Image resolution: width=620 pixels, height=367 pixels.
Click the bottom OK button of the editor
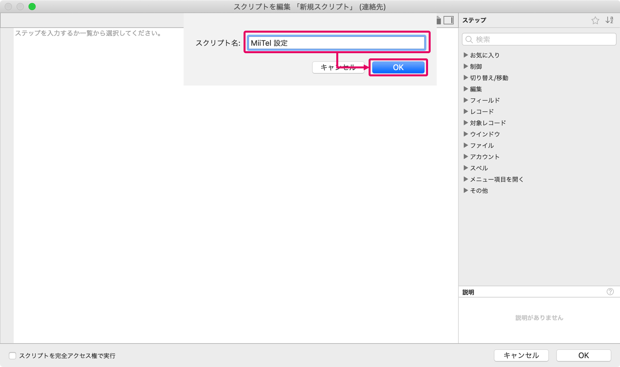point(583,355)
